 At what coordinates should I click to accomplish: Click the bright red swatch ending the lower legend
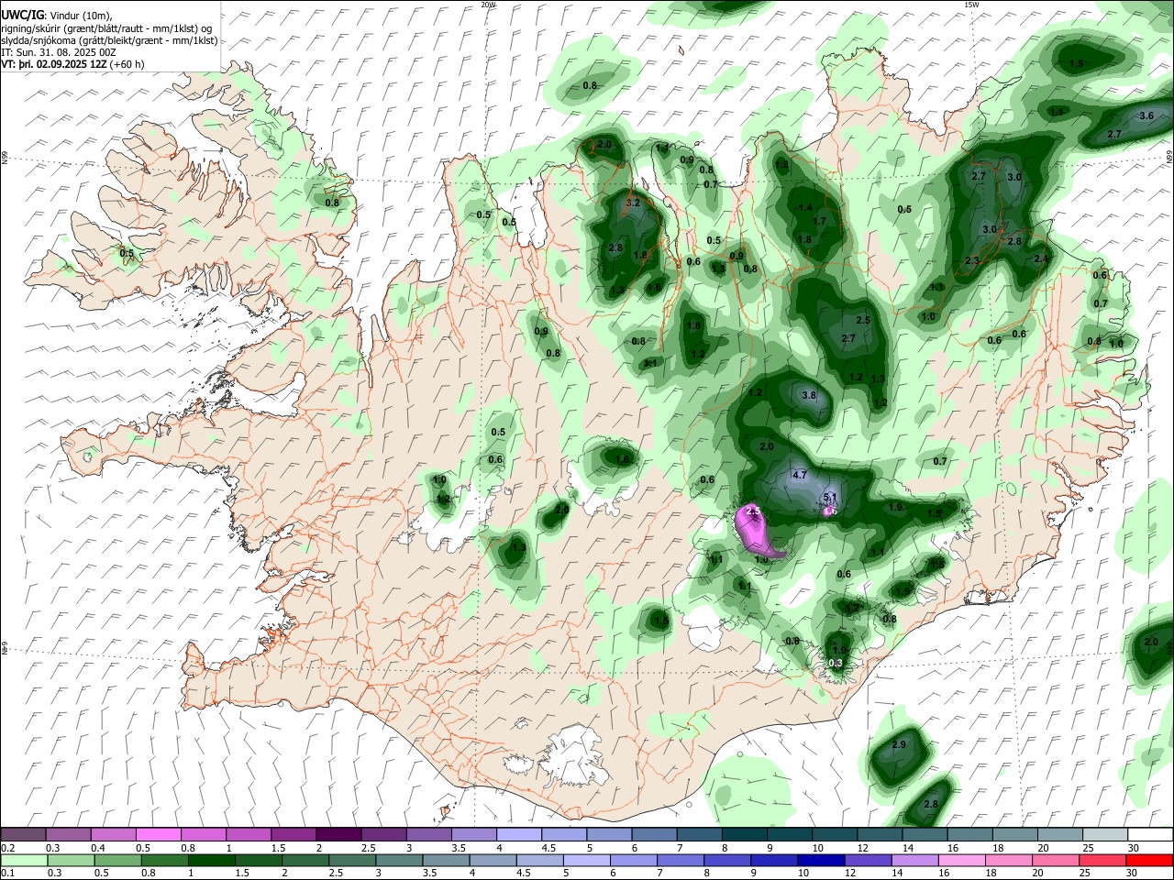[x=1149, y=860]
